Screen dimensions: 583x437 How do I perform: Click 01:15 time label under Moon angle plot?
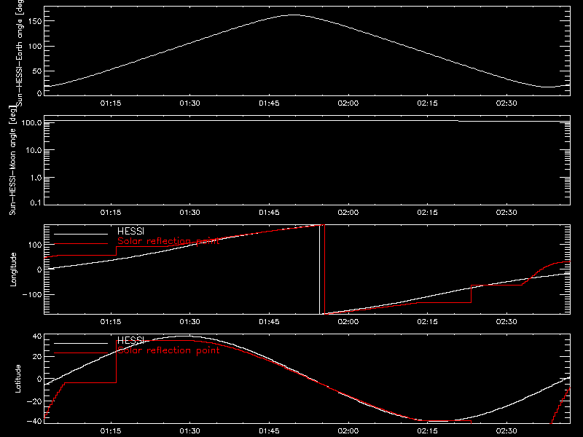coord(111,213)
